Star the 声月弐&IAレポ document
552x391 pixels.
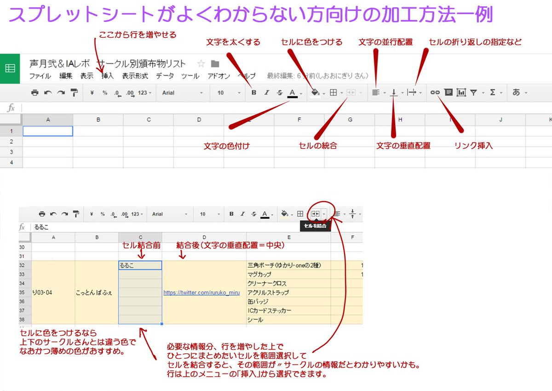point(201,63)
